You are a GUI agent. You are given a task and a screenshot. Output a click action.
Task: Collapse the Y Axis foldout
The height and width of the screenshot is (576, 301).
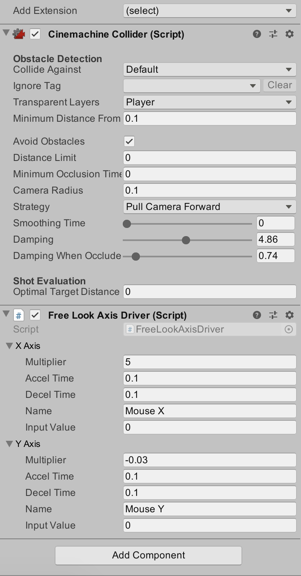click(9, 444)
